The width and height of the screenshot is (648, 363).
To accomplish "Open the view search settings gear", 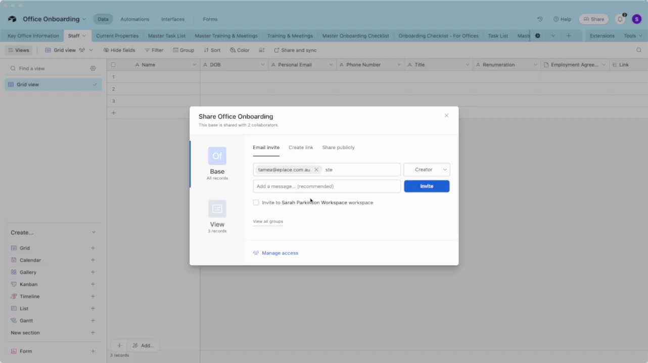I will 93,69.
